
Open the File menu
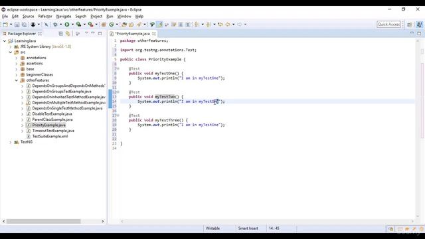click(x=5, y=16)
